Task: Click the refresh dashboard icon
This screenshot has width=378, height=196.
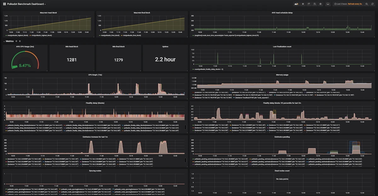Action: 373,4
